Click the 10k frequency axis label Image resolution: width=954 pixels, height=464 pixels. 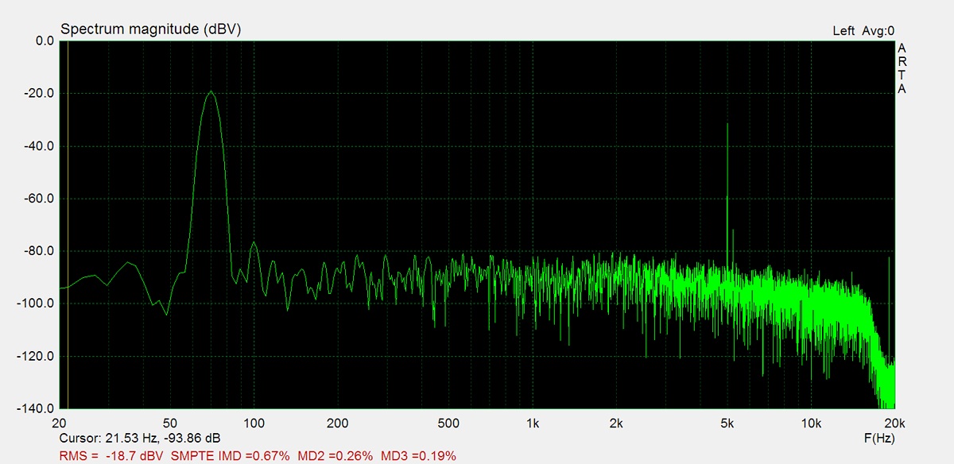[x=811, y=422]
